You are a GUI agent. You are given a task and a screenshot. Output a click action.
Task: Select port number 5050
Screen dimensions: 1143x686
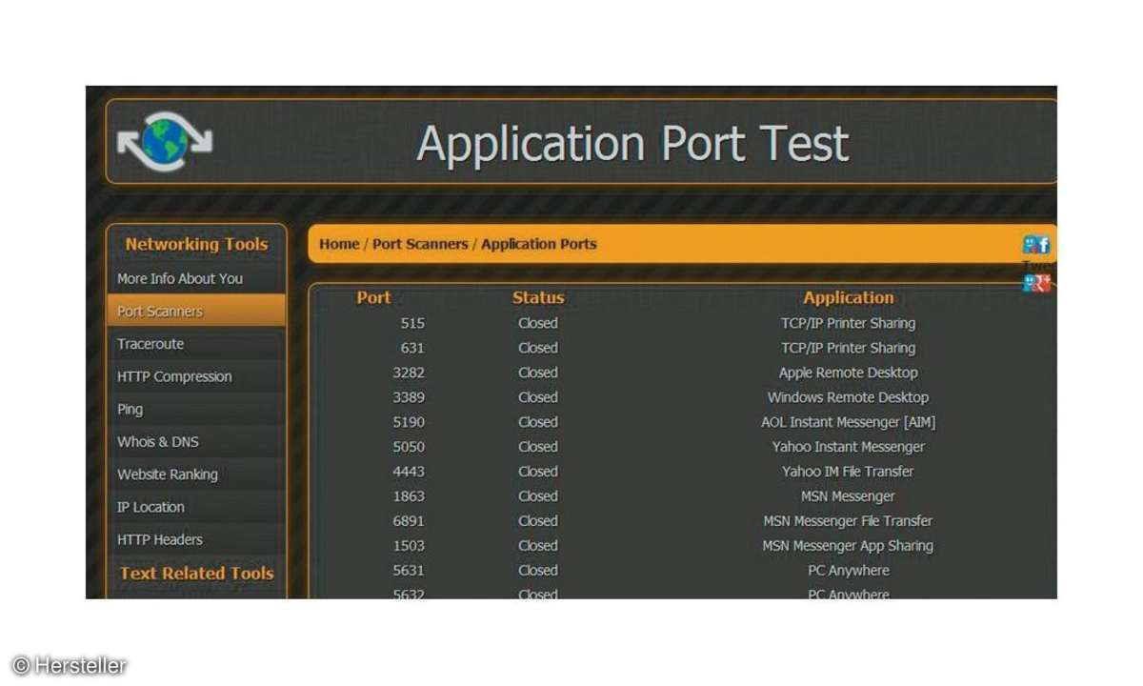pyautogui.click(x=409, y=447)
